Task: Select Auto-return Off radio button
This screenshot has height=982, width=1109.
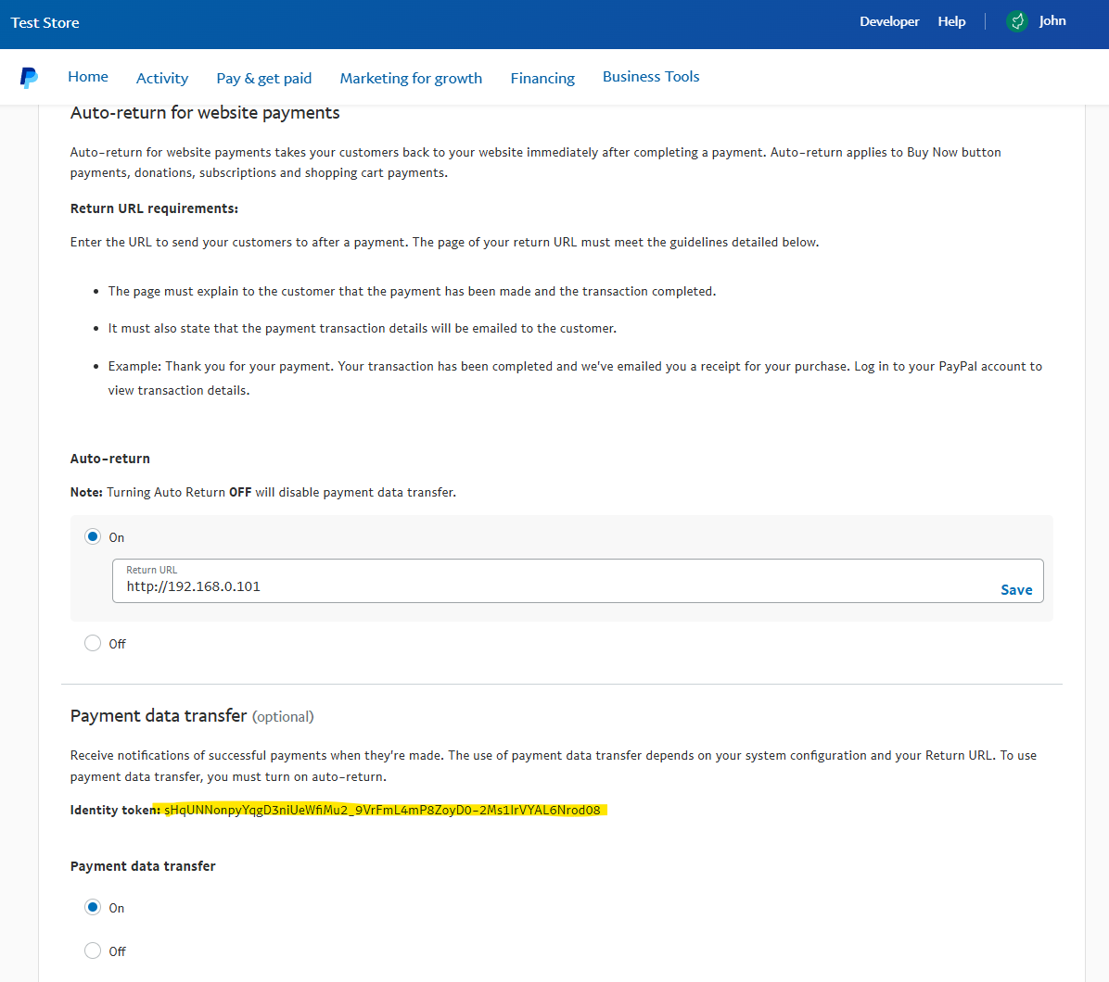Action: [x=93, y=643]
